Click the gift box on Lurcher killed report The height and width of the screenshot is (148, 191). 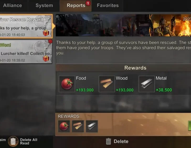click(x=46, y=58)
